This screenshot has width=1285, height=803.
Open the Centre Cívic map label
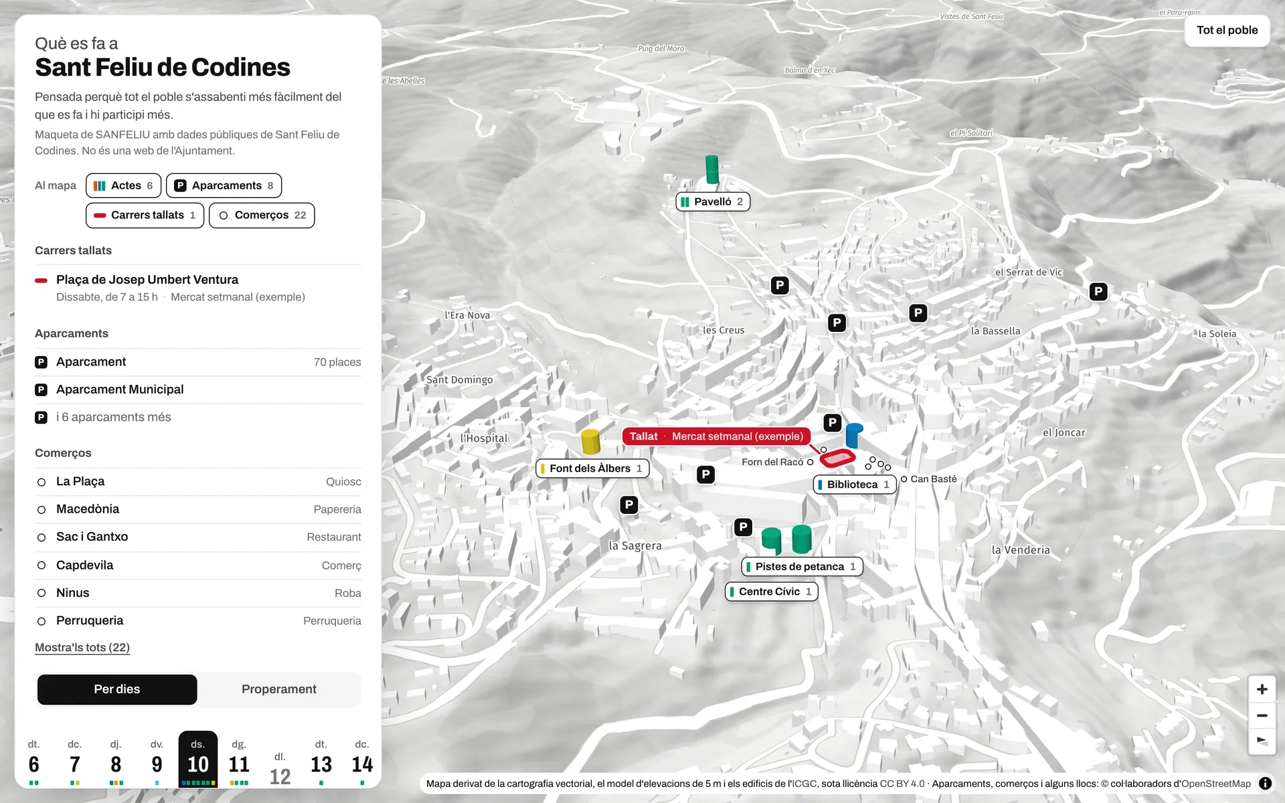click(x=772, y=592)
